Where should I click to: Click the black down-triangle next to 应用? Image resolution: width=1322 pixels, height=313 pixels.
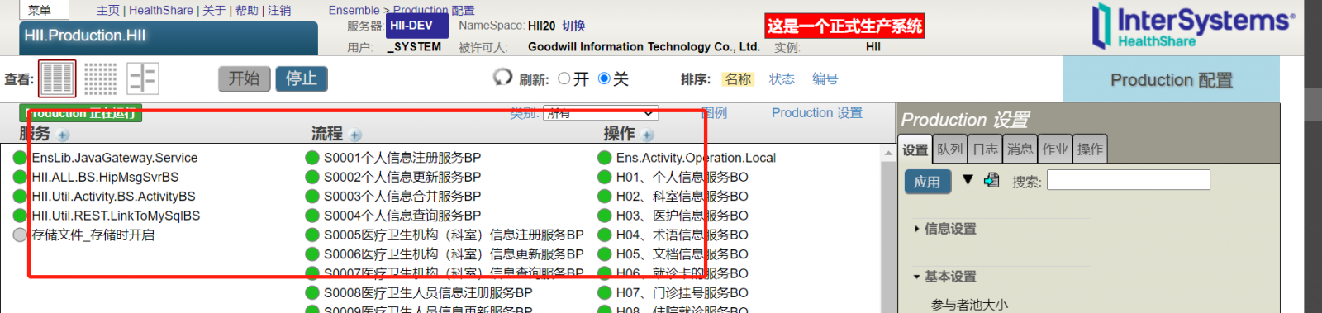pyautogui.click(x=968, y=179)
